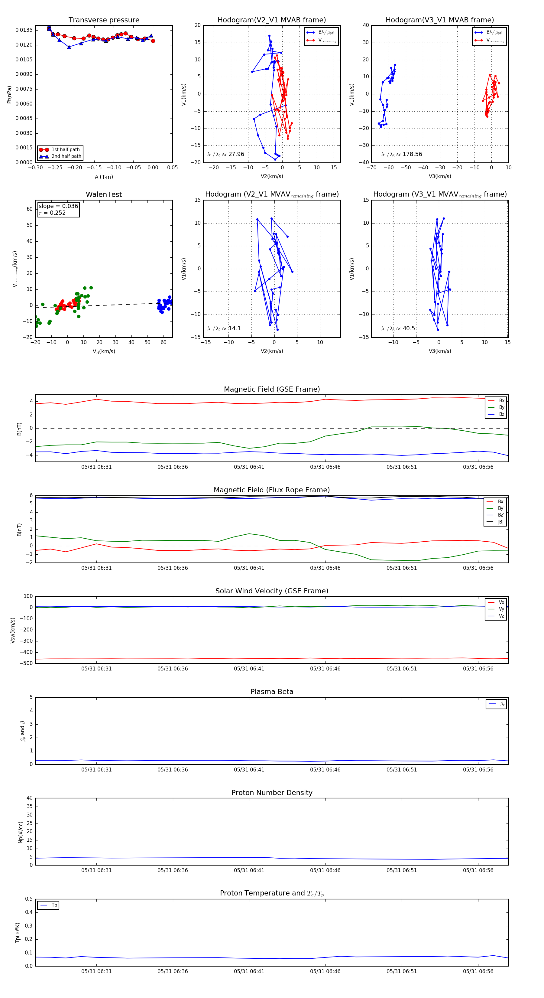The height and width of the screenshot is (998, 544).
Task: Click the 'WalenTest' plot title
Action: [x=104, y=194]
